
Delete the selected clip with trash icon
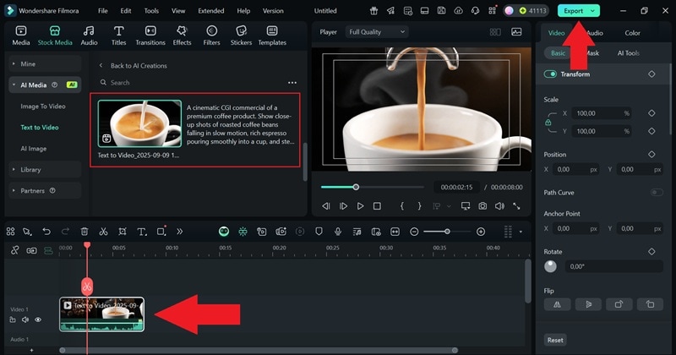pos(84,232)
